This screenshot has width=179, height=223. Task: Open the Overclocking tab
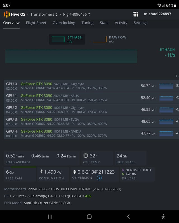64,23
